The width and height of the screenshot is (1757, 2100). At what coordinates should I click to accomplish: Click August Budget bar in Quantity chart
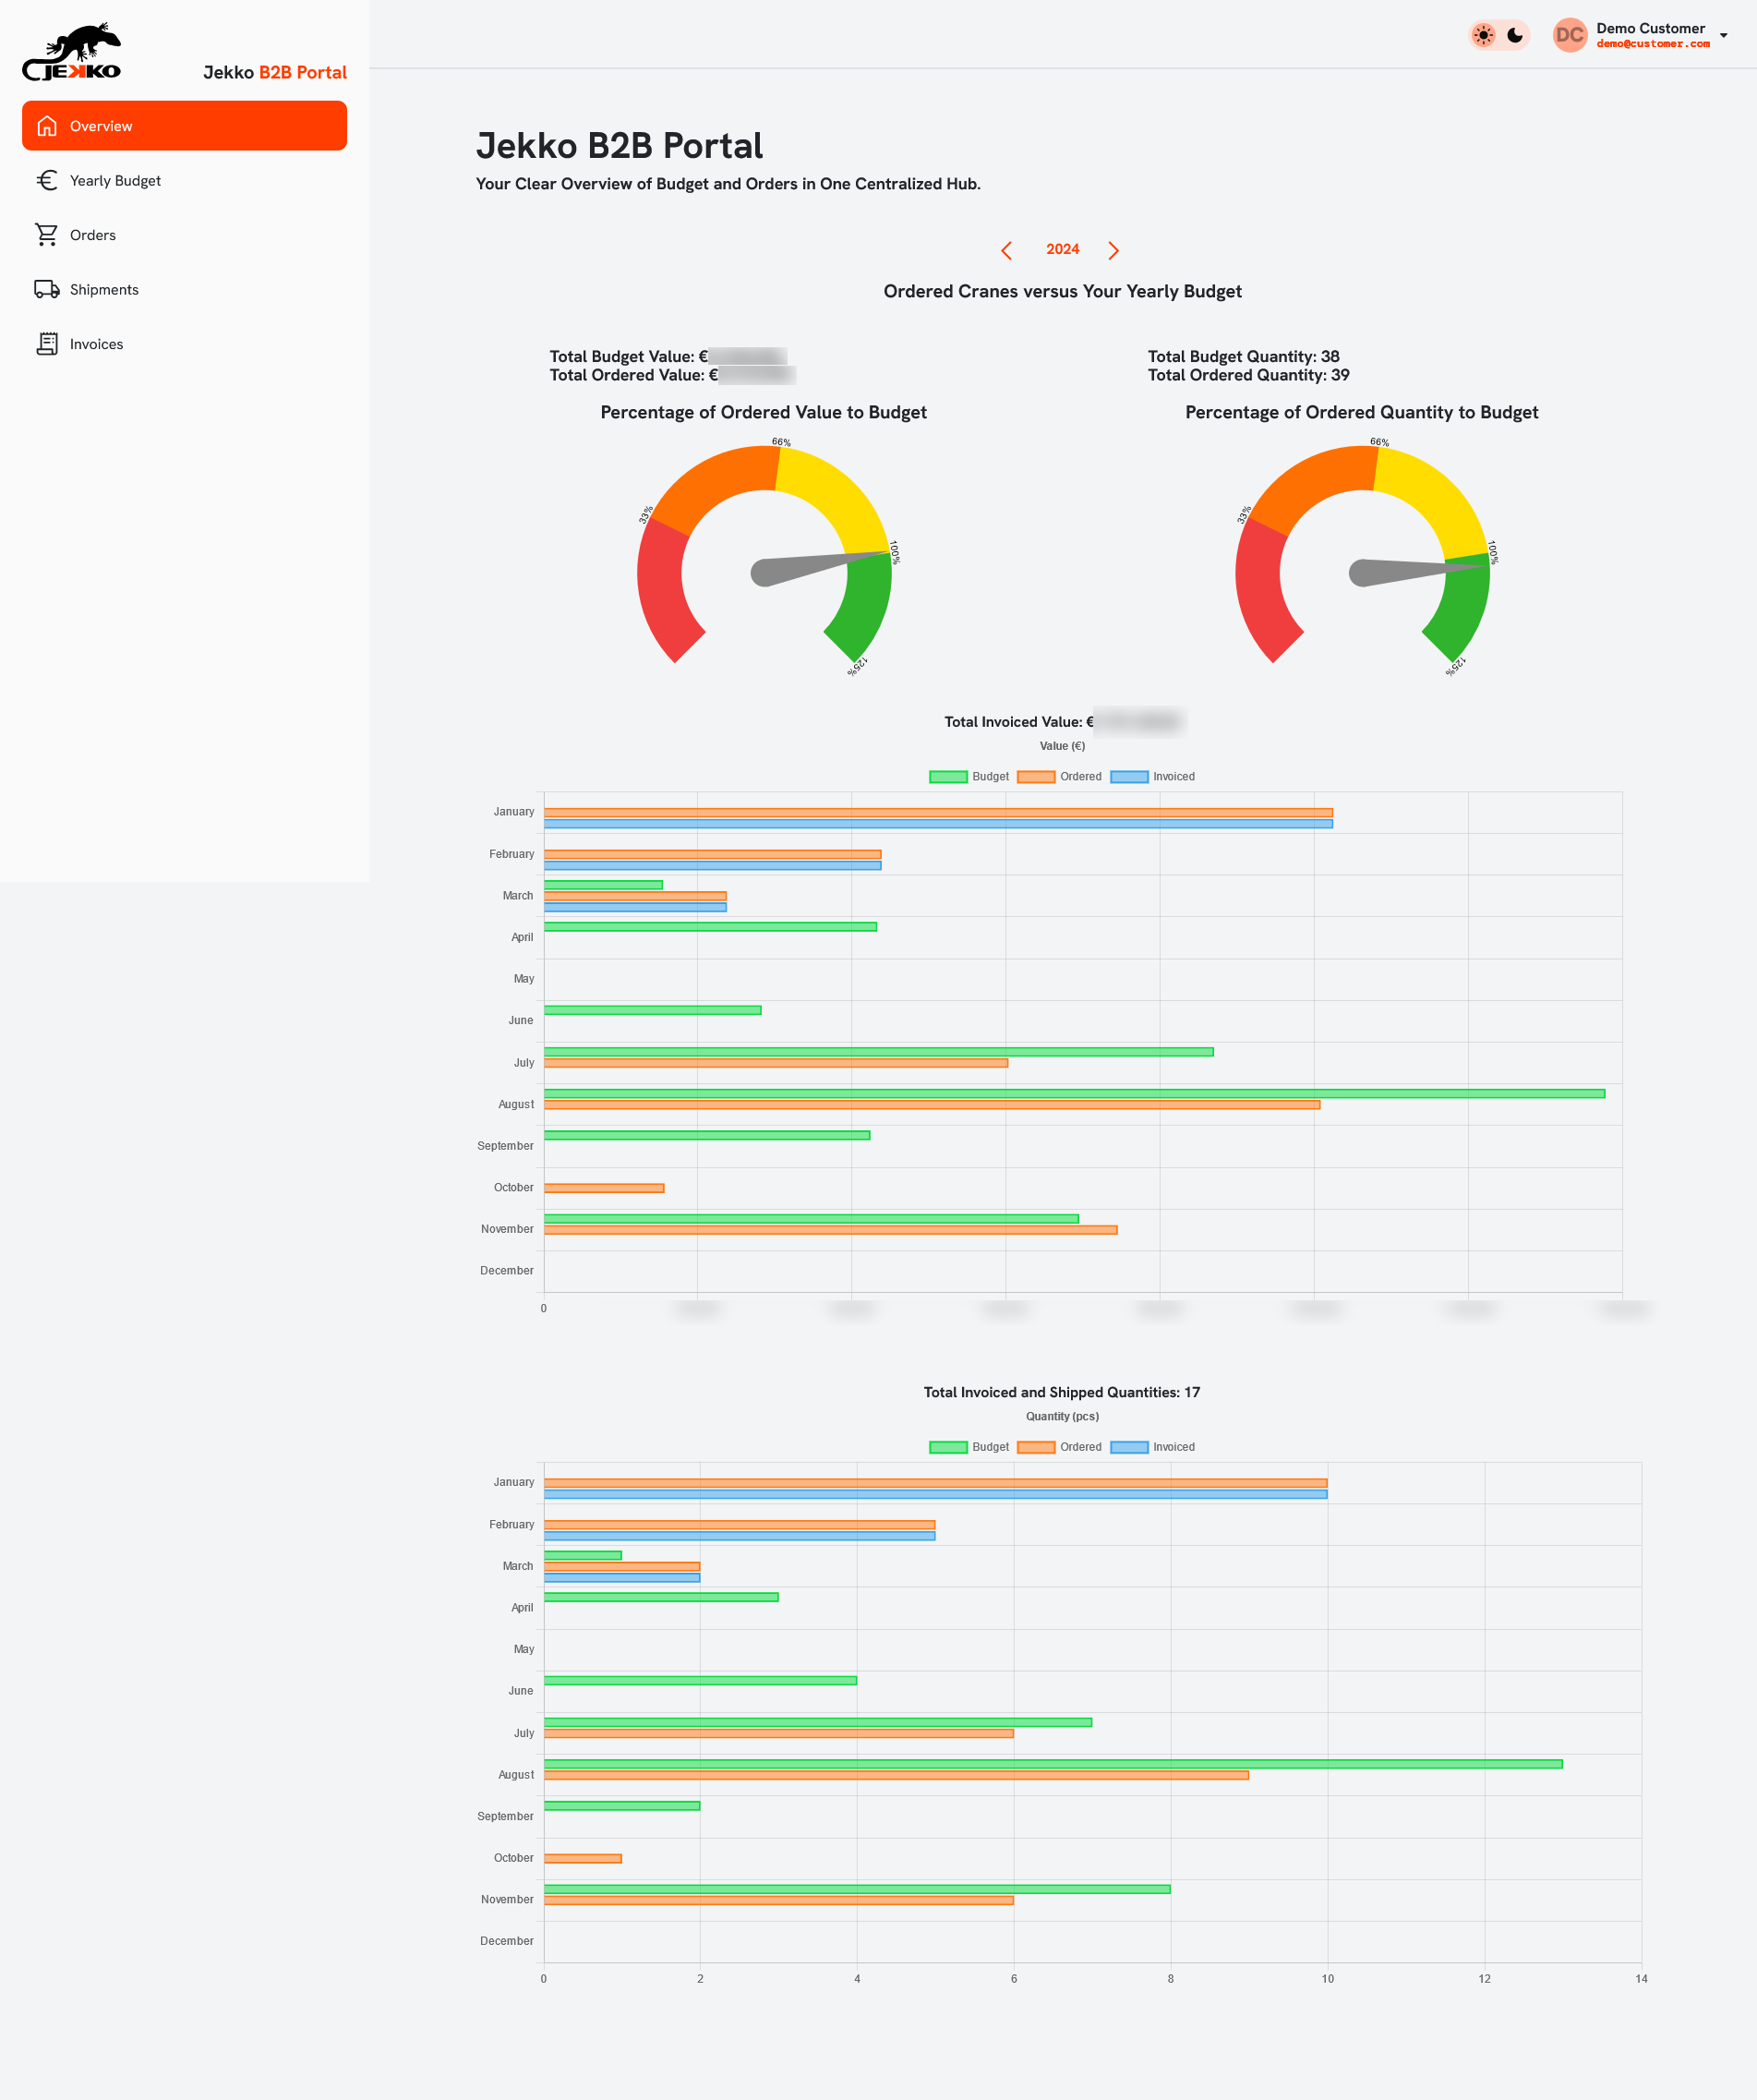[1053, 1764]
